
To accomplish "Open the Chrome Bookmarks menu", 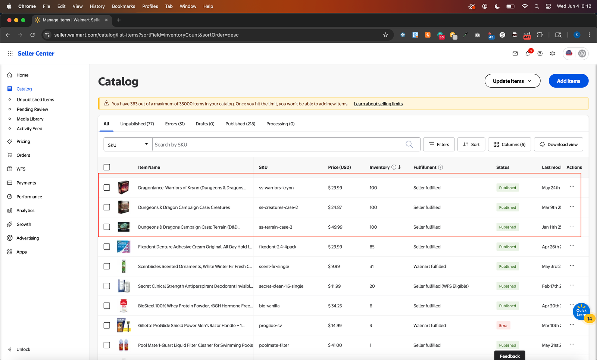I will click(124, 6).
